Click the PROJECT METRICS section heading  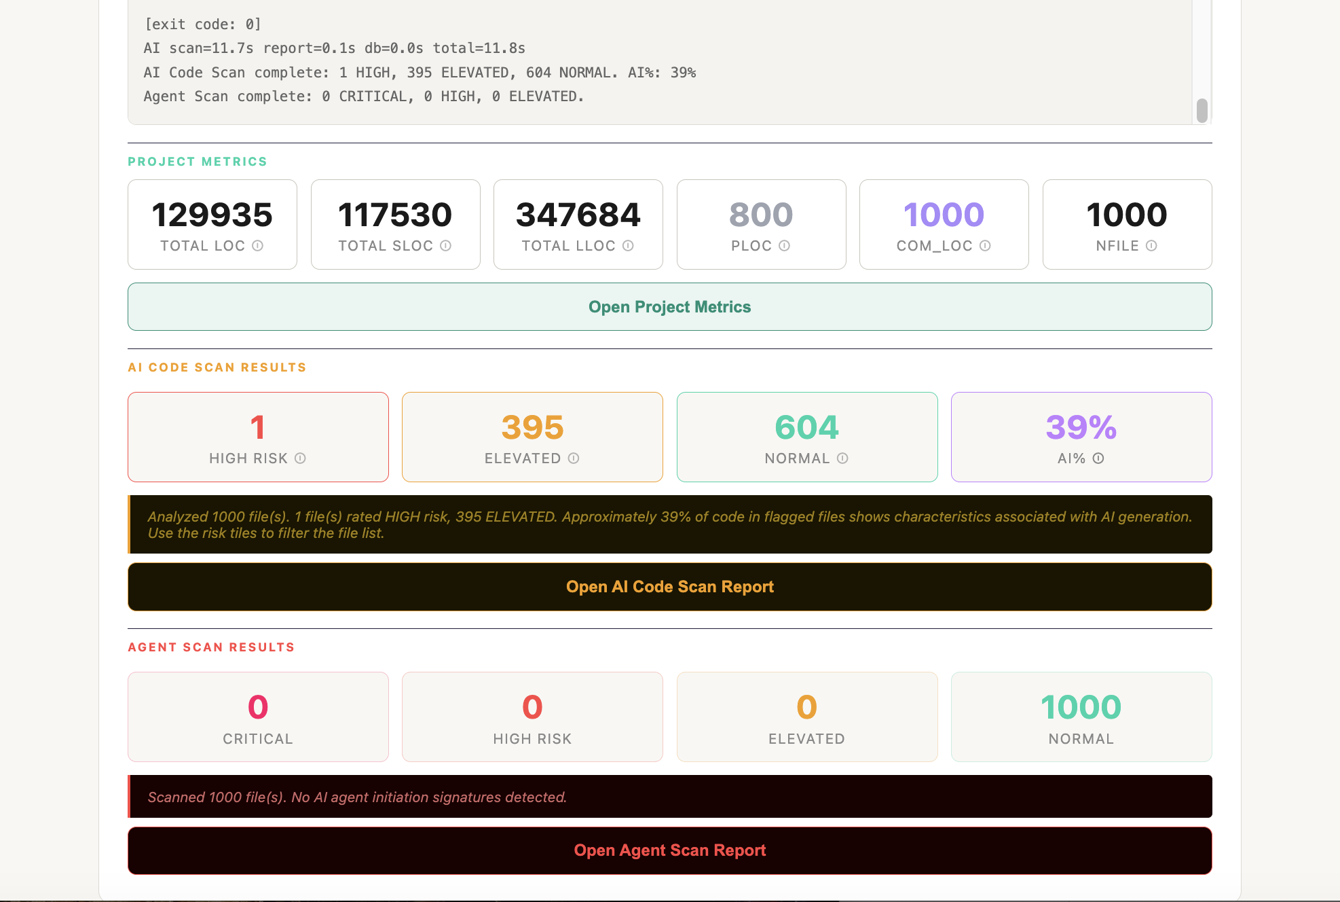click(198, 162)
